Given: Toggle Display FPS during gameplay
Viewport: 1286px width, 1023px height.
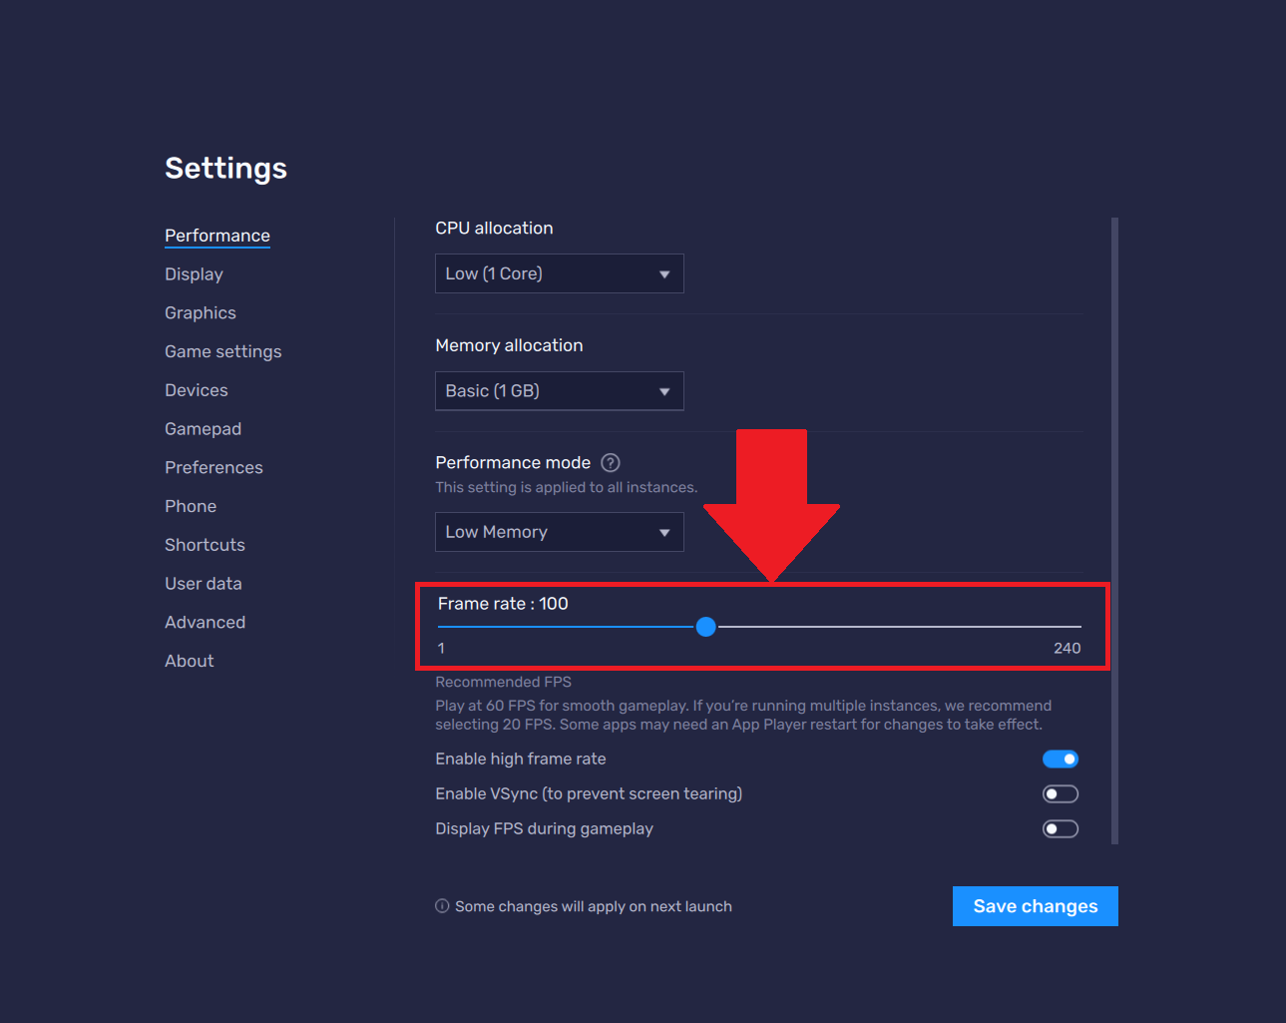Looking at the screenshot, I should (1061, 829).
